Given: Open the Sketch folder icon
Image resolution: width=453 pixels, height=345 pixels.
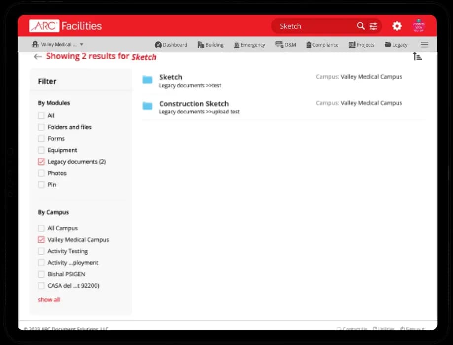Looking at the screenshot, I should pos(147,79).
